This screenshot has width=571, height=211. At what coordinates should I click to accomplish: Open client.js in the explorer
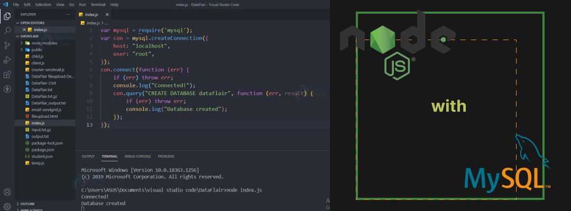[x=38, y=63]
